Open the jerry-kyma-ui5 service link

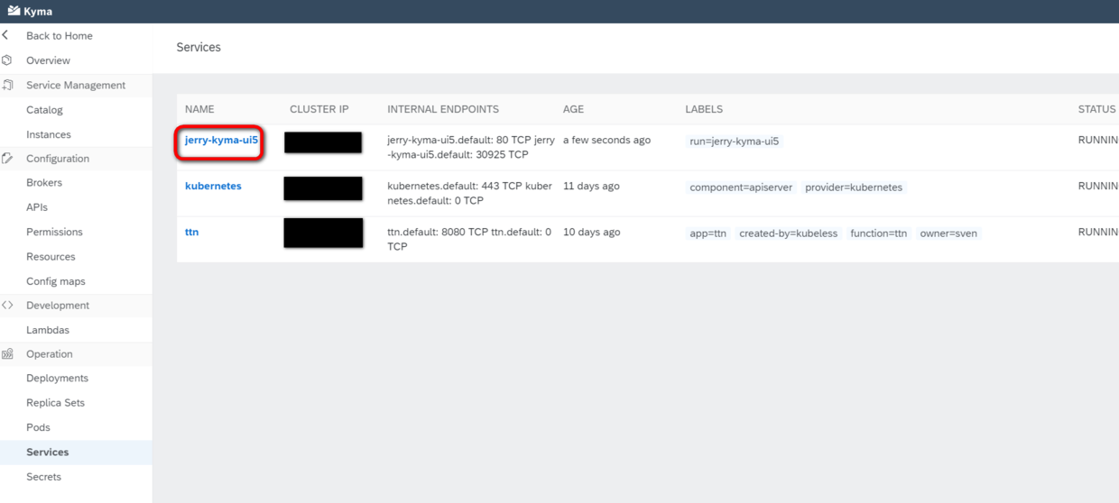(x=221, y=141)
